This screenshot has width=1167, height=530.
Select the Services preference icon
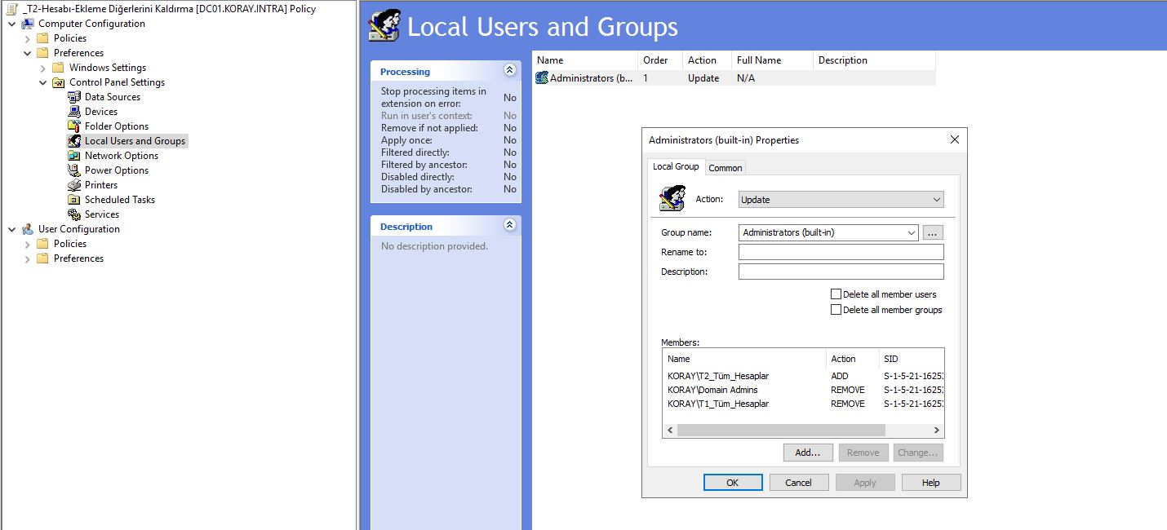tap(100, 214)
